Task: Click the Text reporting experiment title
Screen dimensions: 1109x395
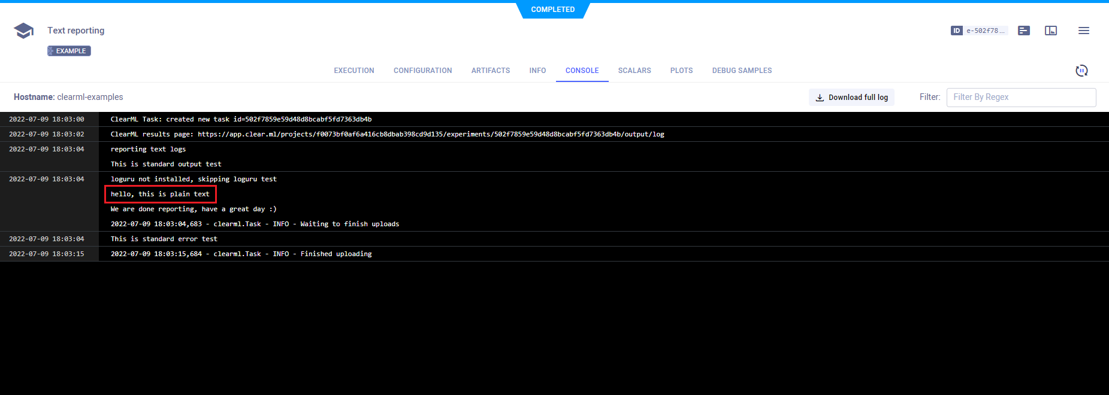Action: (76, 31)
